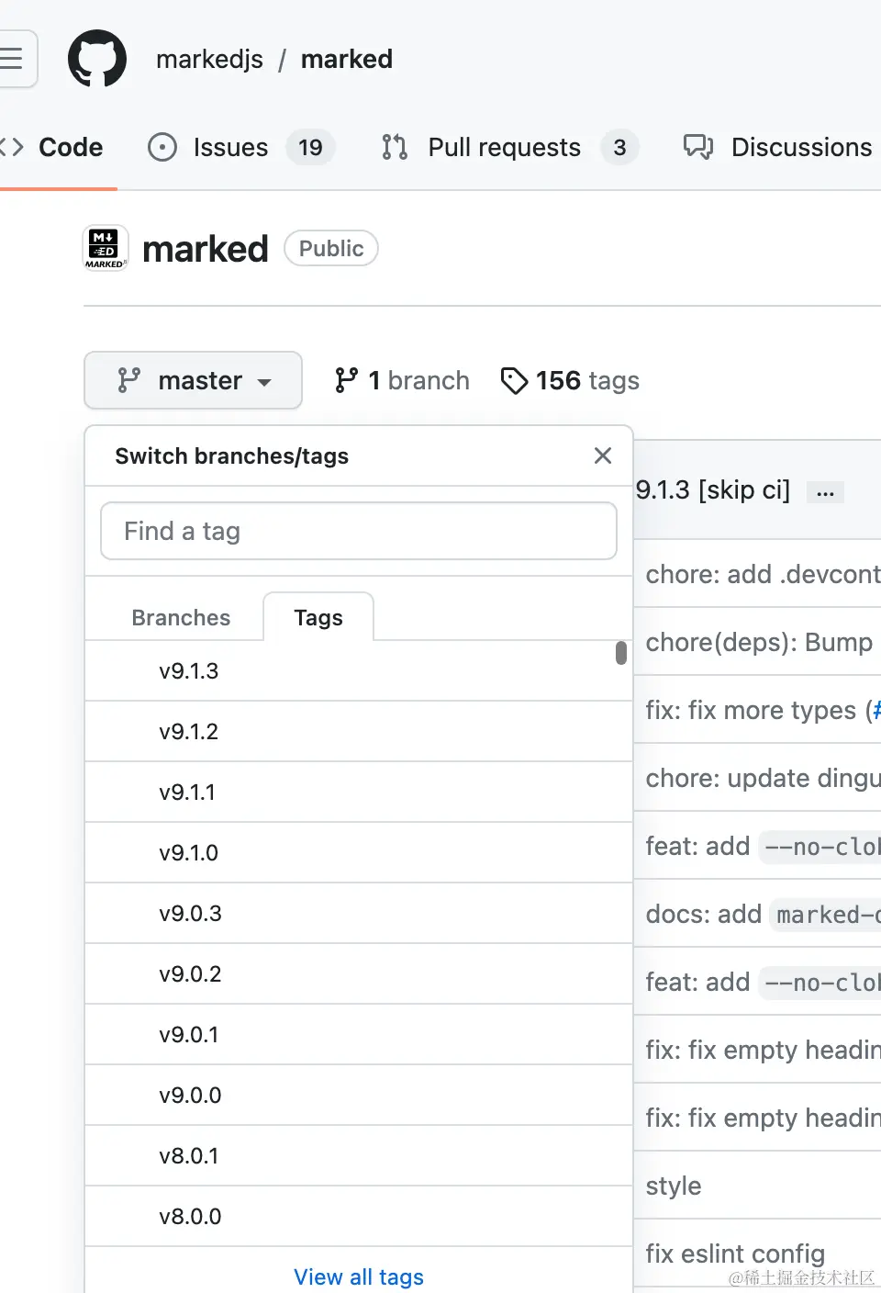Select tag v9.1.3

point(359,671)
